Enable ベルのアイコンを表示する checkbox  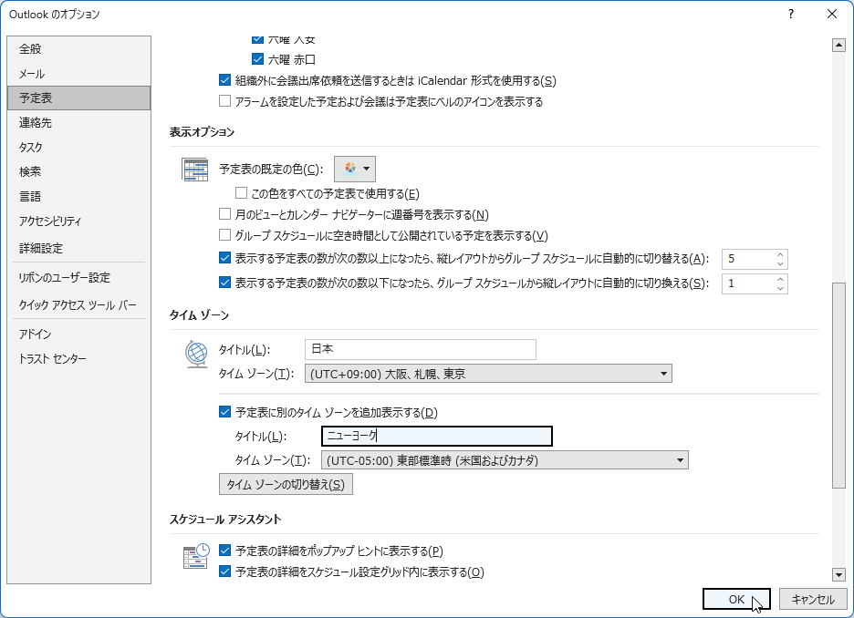(x=224, y=101)
